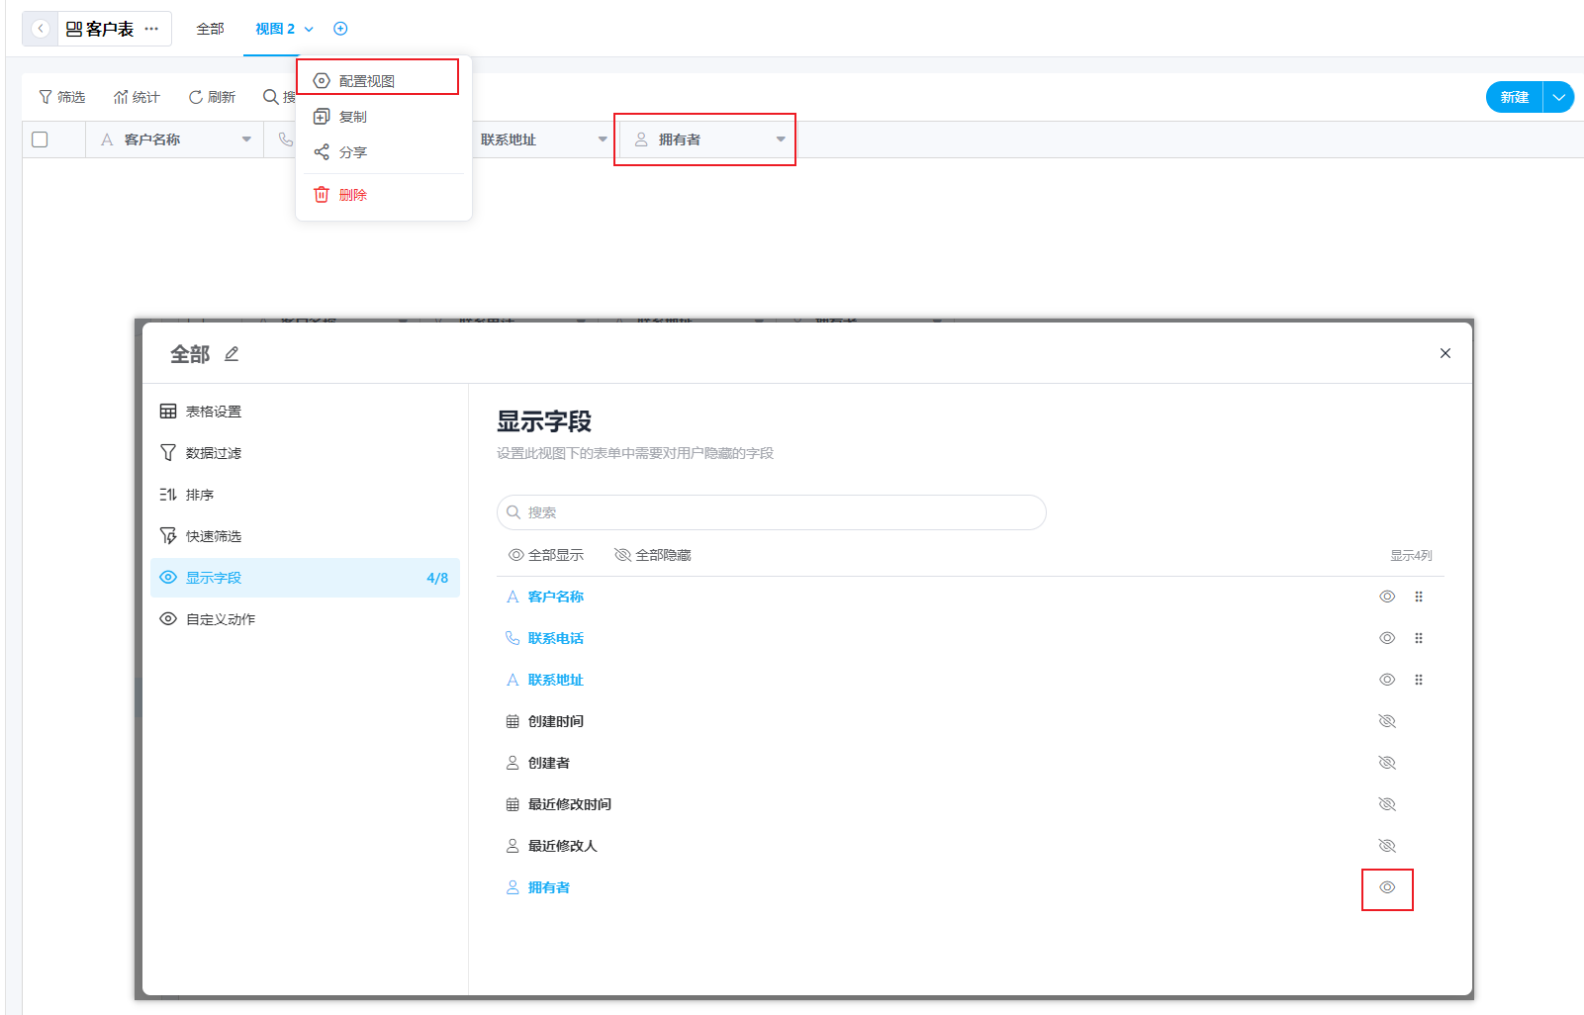Close the view configuration dialog
This screenshot has height=1015, width=1584.
point(1445,353)
